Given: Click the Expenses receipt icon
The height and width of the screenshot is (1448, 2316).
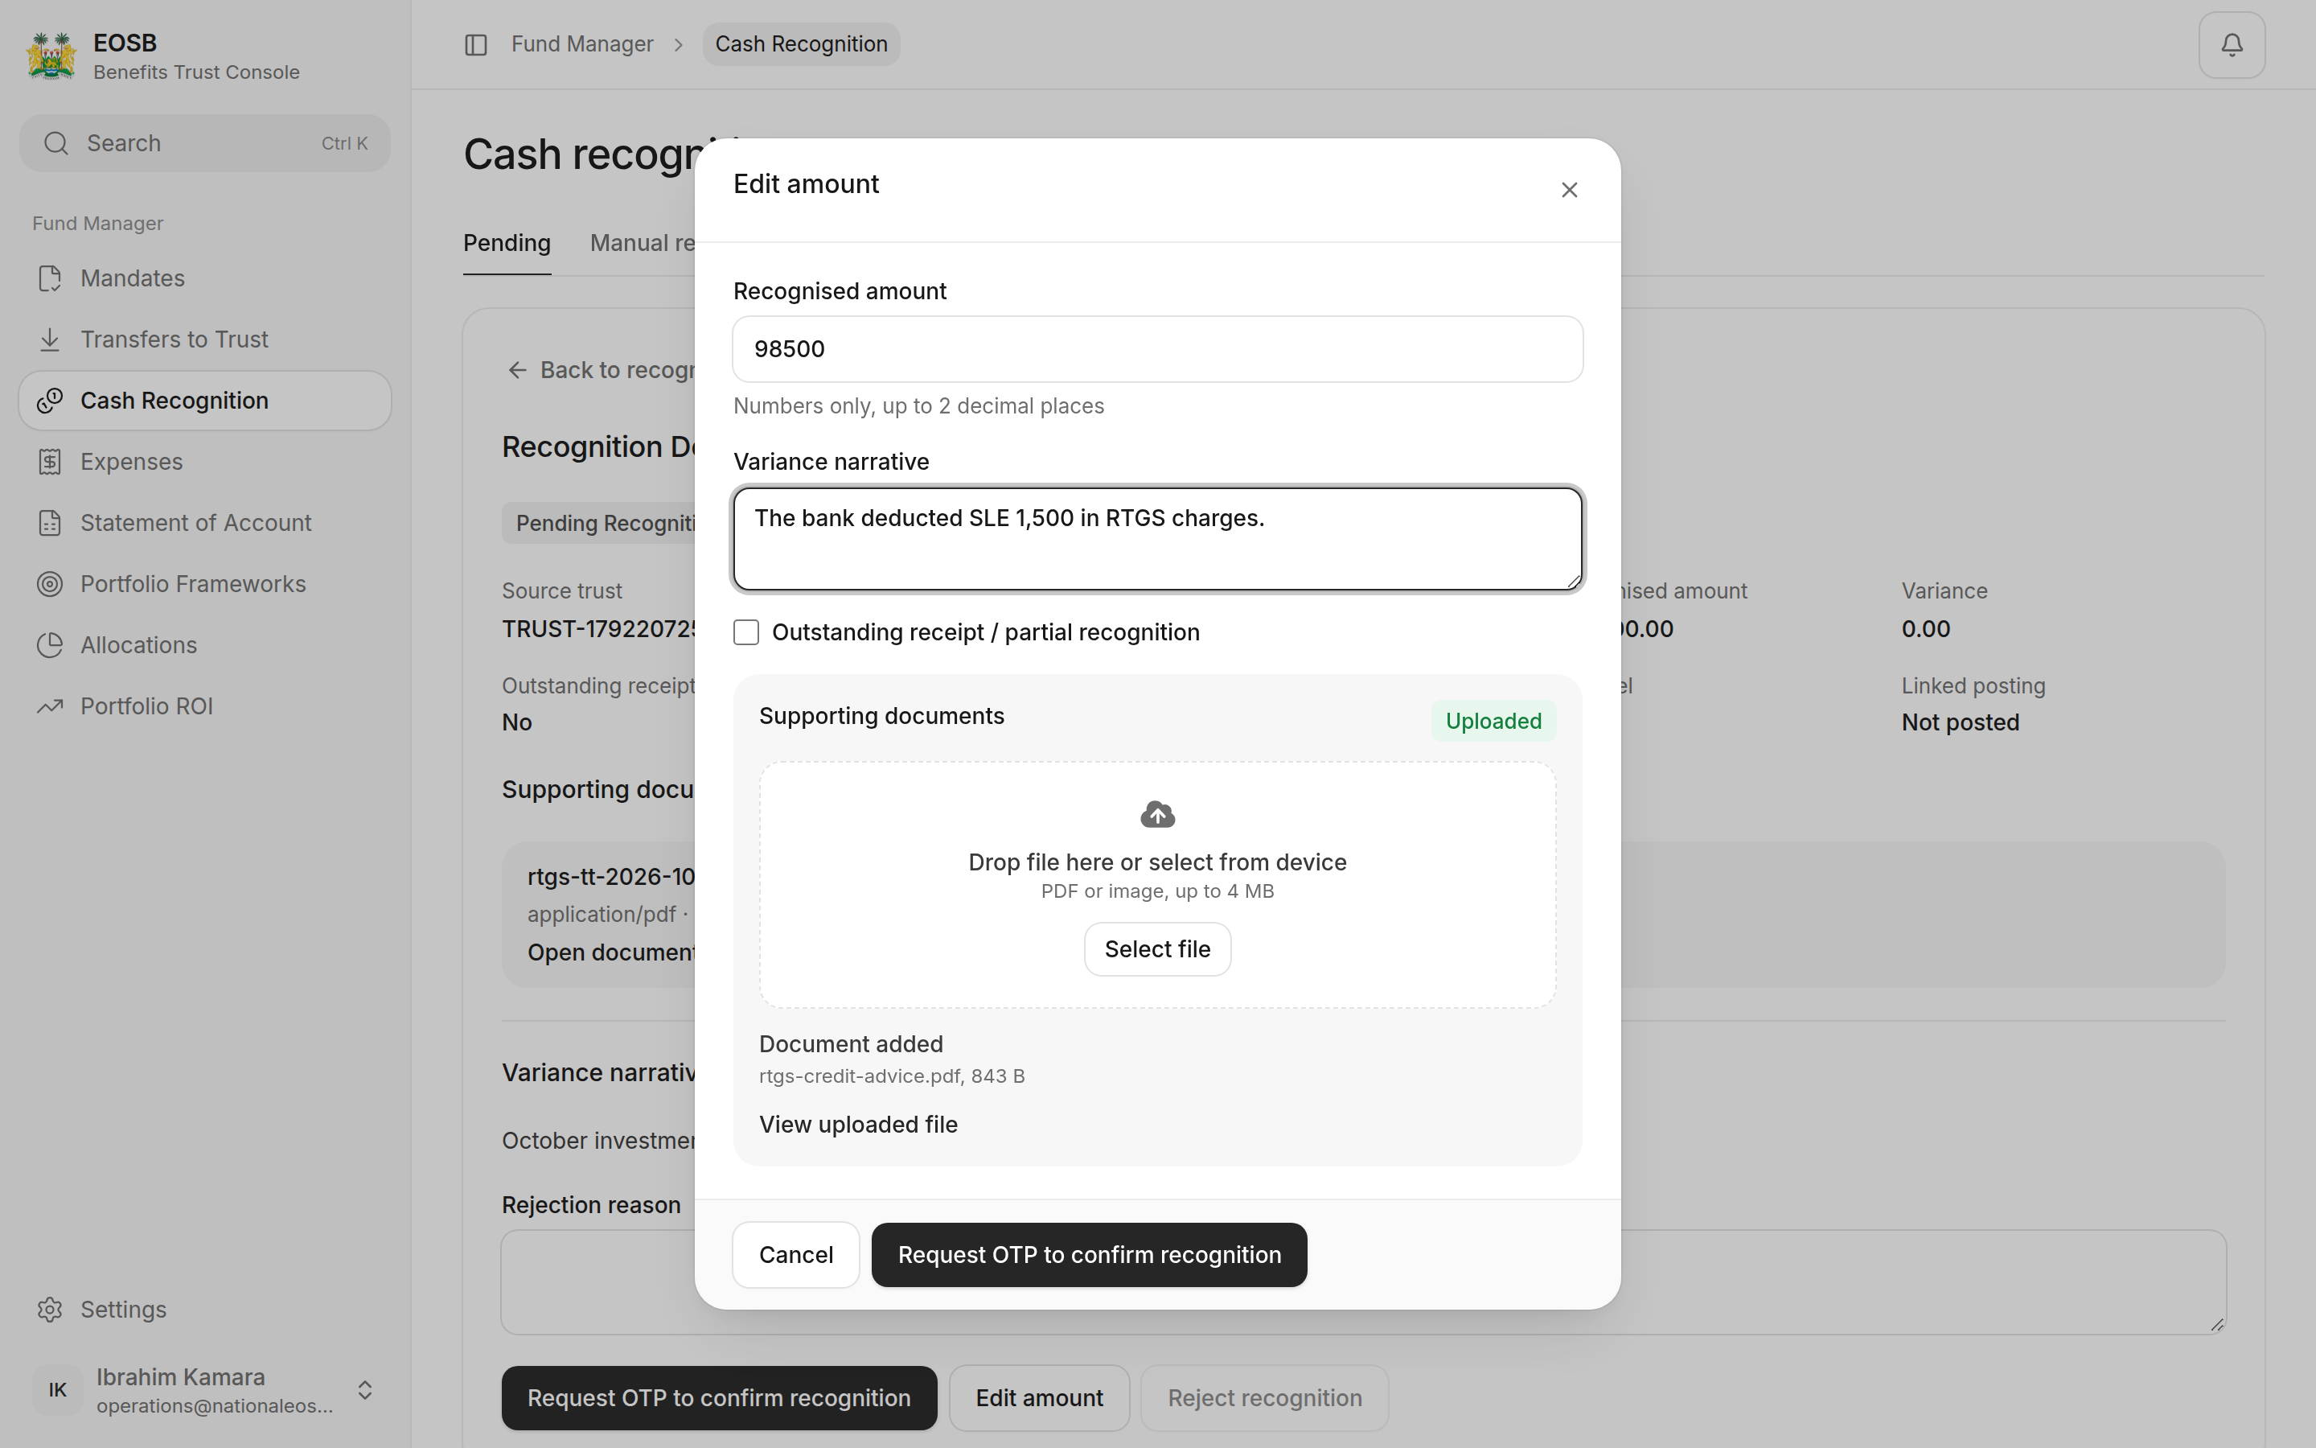Looking at the screenshot, I should [x=50, y=462].
